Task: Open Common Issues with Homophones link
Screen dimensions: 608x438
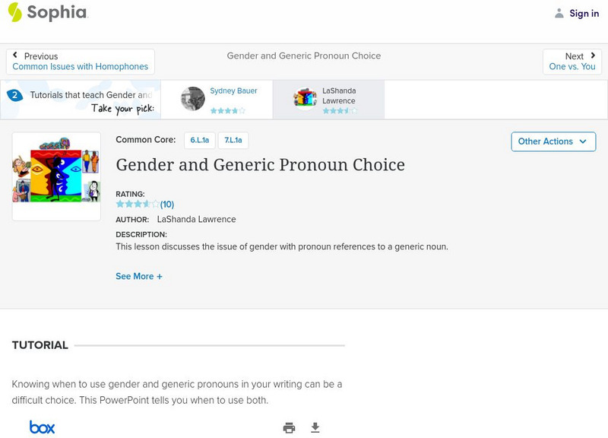Action: click(81, 67)
